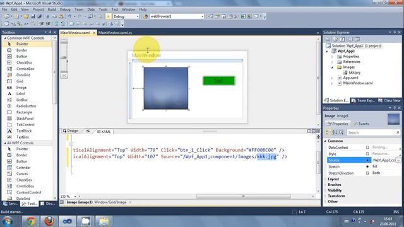Image resolution: width=404 pixels, height=227 pixels.
Task: Swap Design and XAML panes icon
Action: point(88,131)
